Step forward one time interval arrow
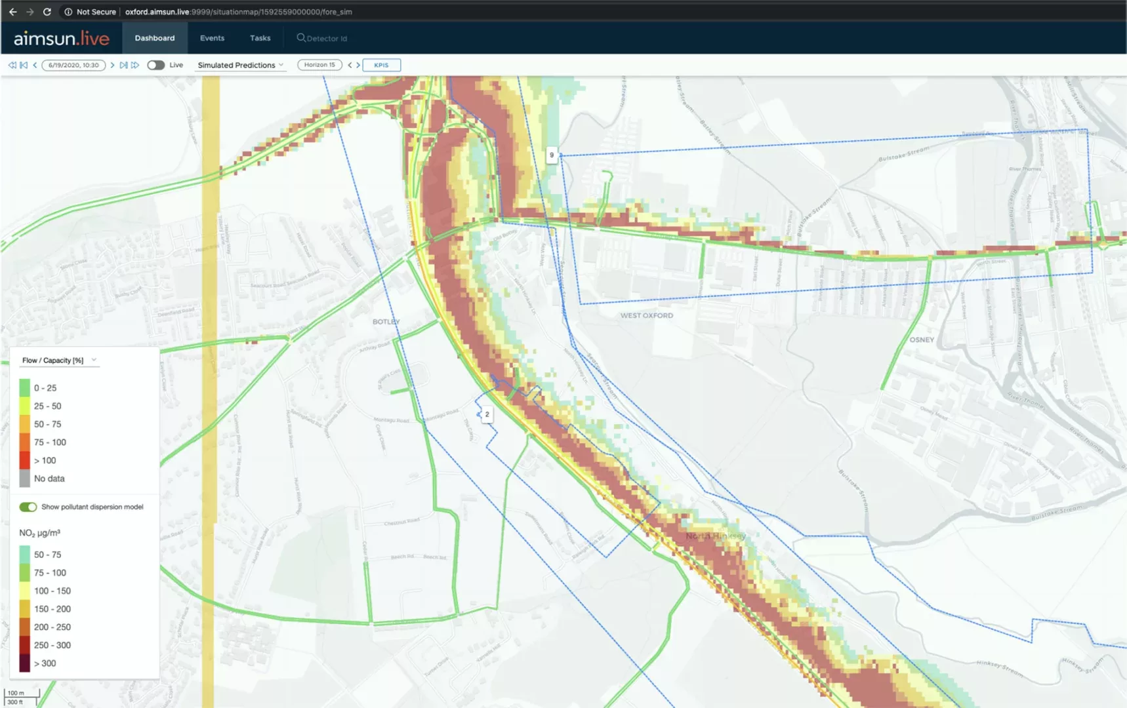Viewport: 1127px width, 708px height. (112, 65)
